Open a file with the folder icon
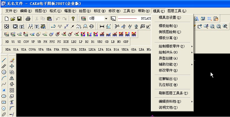The height and width of the screenshot is (117, 230). [x=13, y=19]
